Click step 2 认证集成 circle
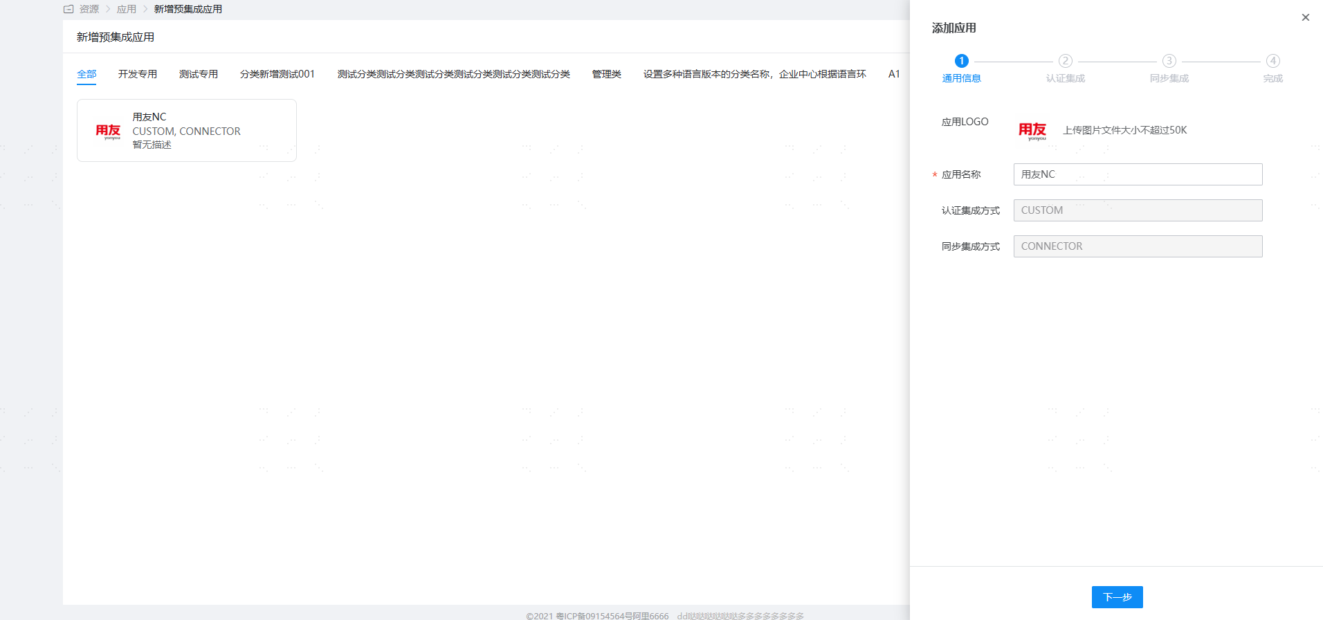Screen dimensions: 1323x620 (x=1065, y=61)
